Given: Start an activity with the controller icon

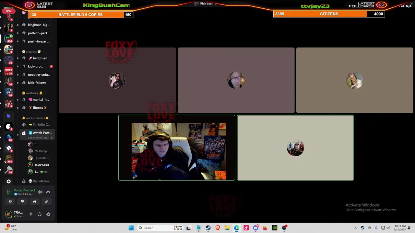Looking at the screenshot, I should point(35,201).
